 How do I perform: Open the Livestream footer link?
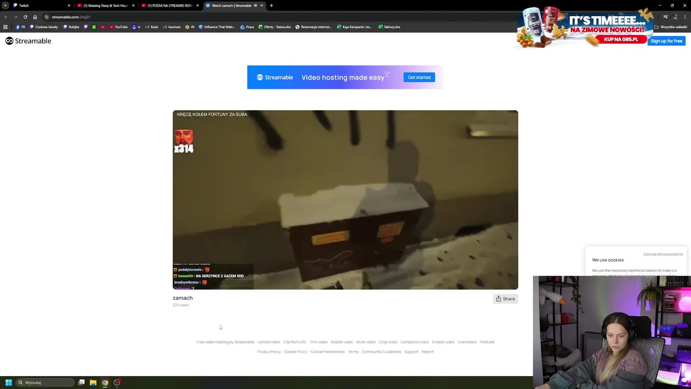point(467,342)
